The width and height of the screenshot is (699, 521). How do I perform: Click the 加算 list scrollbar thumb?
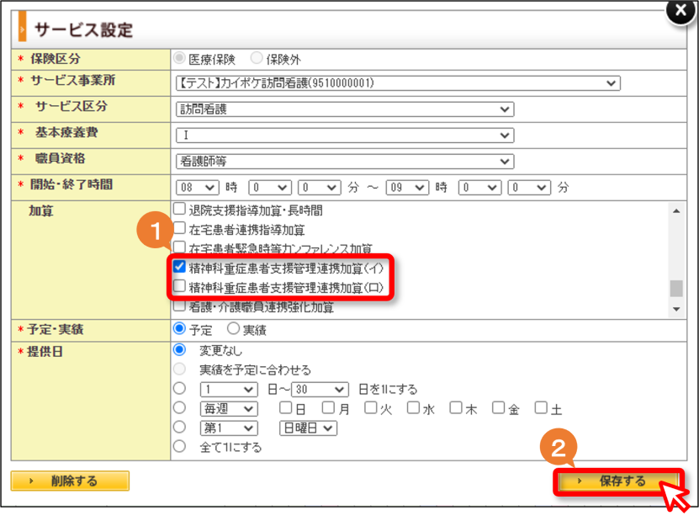coord(676,288)
